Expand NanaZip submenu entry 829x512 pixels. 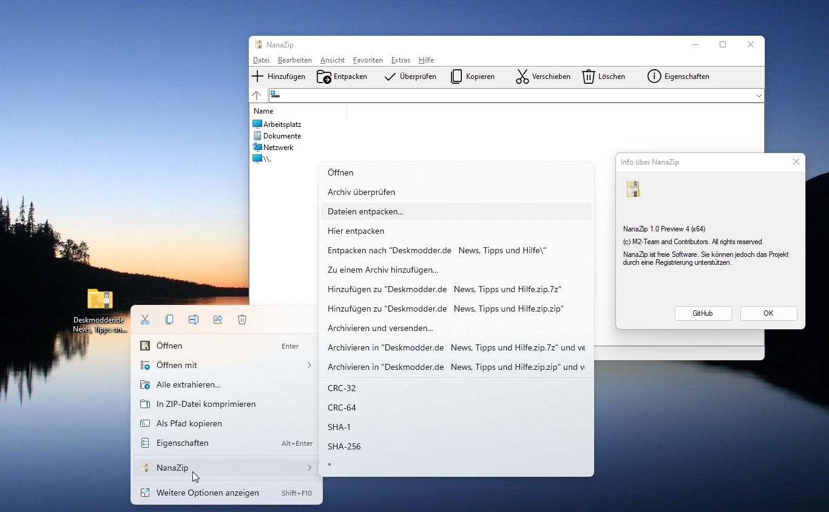click(x=309, y=468)
